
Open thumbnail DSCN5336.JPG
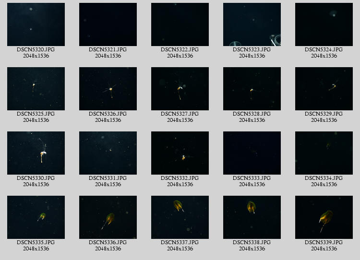(x=108, y=217)
